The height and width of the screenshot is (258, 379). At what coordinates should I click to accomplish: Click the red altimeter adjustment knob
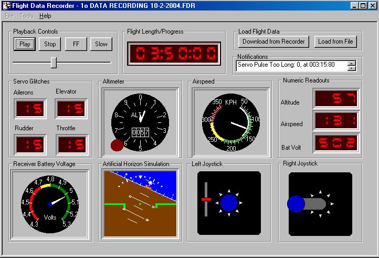click(117, 146)
